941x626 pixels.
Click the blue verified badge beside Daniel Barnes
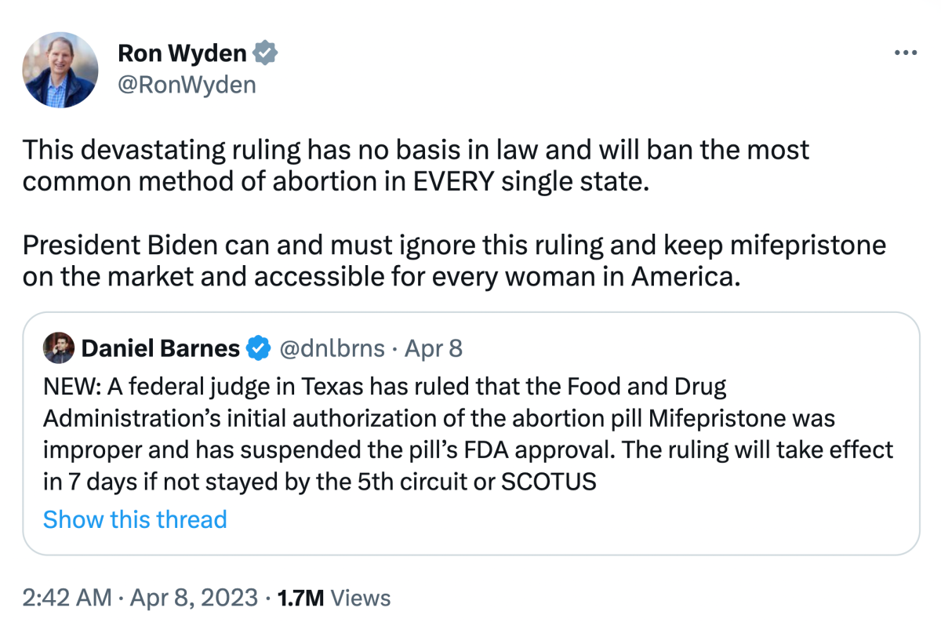(259, 348)
